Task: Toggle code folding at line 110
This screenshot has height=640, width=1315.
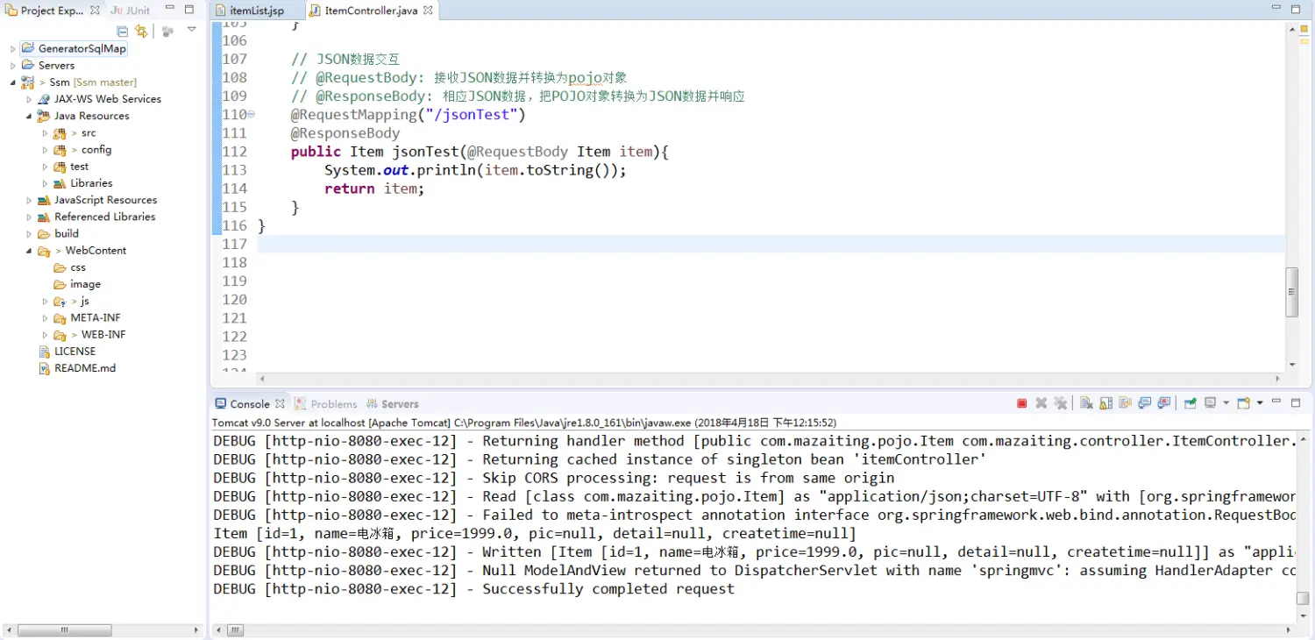Action: (x=252, y=115)
